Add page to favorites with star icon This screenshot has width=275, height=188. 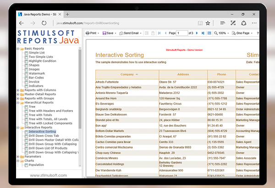click(208, 23)
